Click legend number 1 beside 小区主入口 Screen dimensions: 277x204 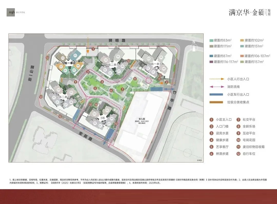click(211, 120)
